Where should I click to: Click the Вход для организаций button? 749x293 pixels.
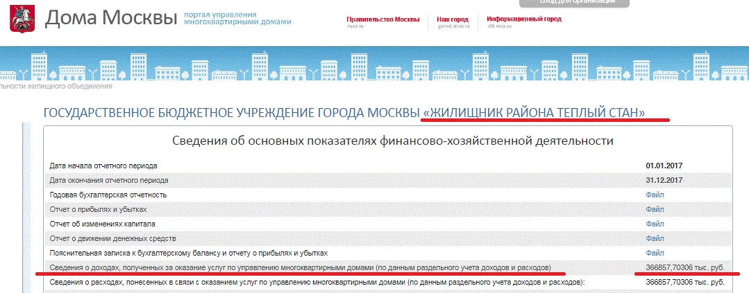574,2
